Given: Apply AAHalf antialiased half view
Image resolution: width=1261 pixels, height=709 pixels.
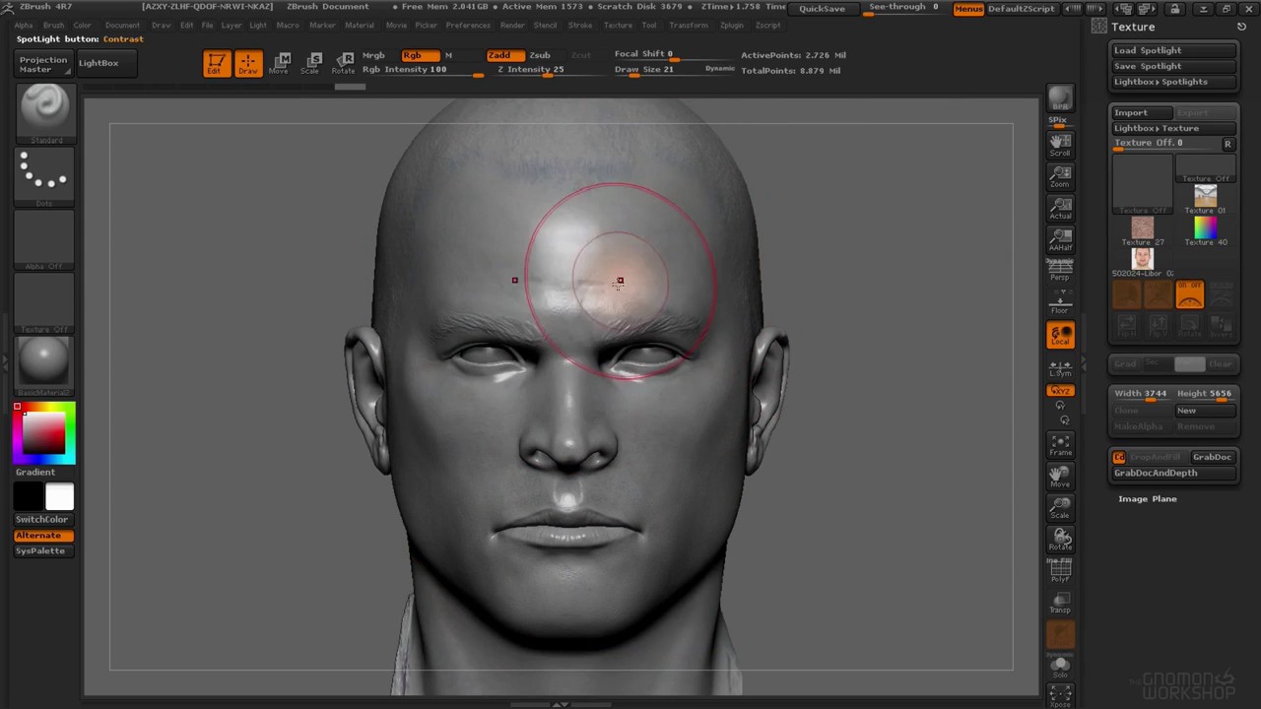Looking at the screenshot, I should [1060, 240].
